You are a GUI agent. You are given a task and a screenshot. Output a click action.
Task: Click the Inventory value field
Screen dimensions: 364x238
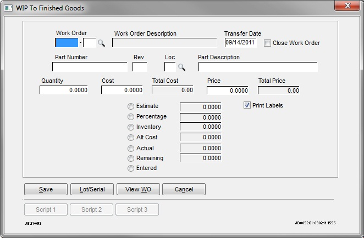[201, 127]
